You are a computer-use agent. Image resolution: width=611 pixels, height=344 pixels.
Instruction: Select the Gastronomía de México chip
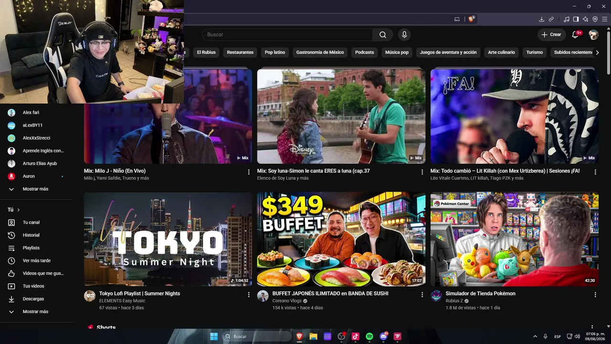[x=320, y=53]
